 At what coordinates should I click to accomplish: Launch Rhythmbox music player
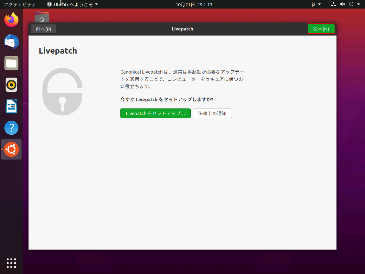coord(11,85)
